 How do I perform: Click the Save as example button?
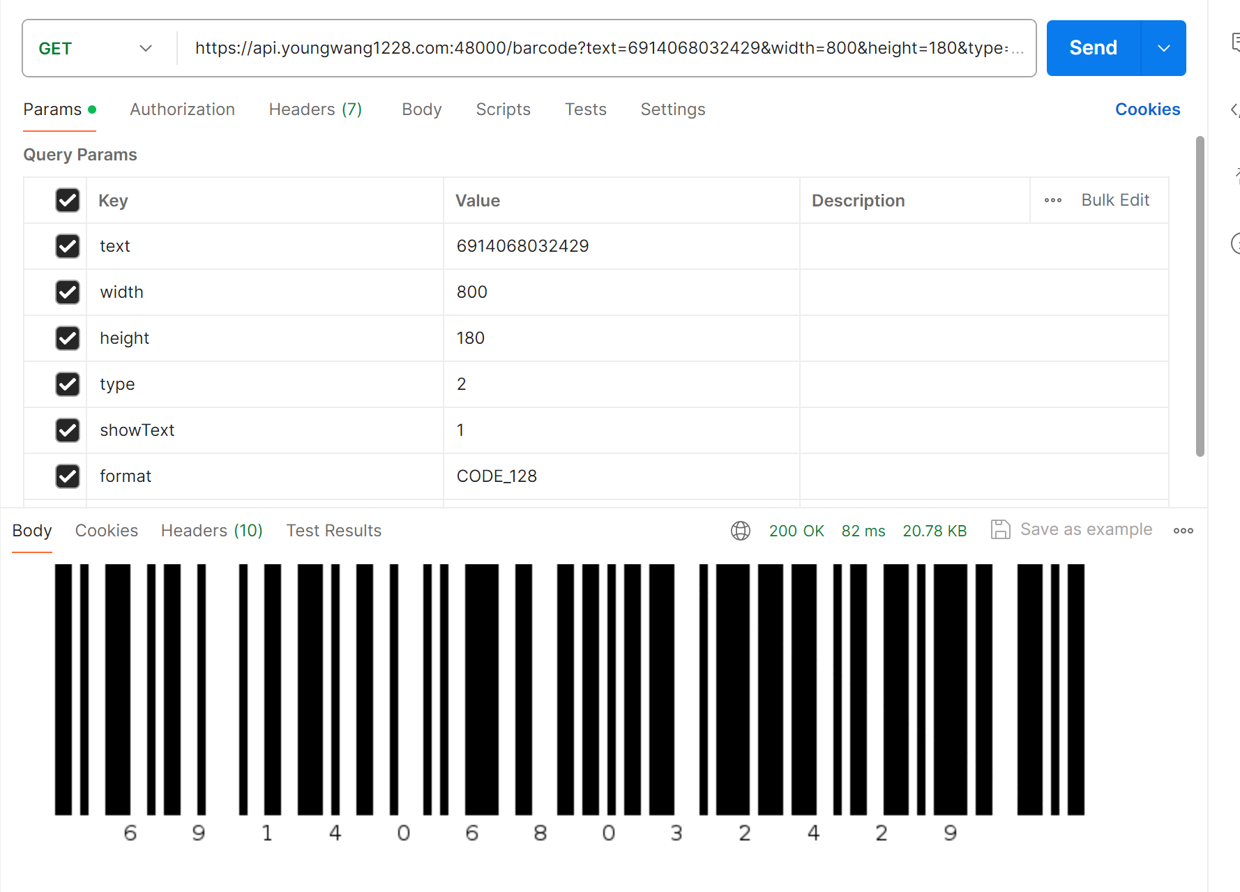(1071, 529)
